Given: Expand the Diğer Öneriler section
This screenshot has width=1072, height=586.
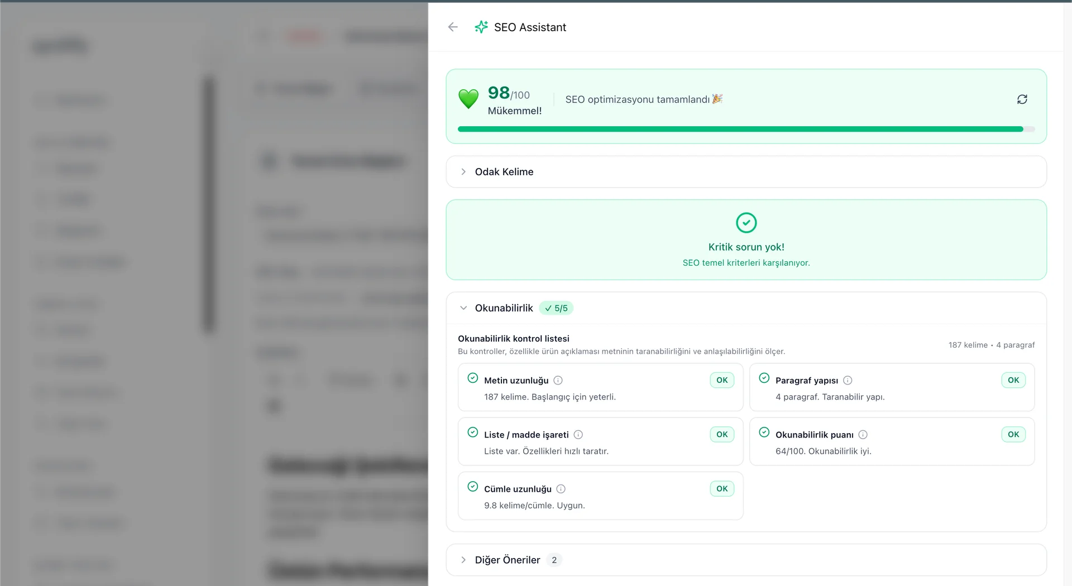Looking at the screenshot, I should (x=463, y=560).
